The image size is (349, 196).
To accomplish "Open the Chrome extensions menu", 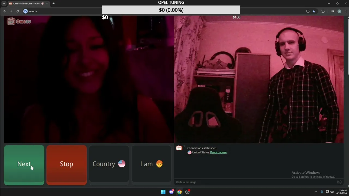I will tap(323, 11).
